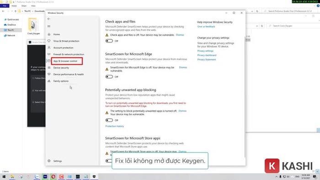
Task: Enable Potentially unwanted app blocking switch
Action: point(109,120)
